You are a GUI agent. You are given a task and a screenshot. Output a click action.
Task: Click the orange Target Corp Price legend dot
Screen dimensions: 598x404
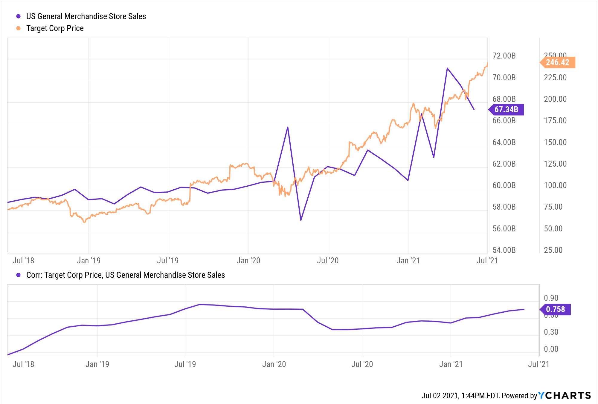19,28
